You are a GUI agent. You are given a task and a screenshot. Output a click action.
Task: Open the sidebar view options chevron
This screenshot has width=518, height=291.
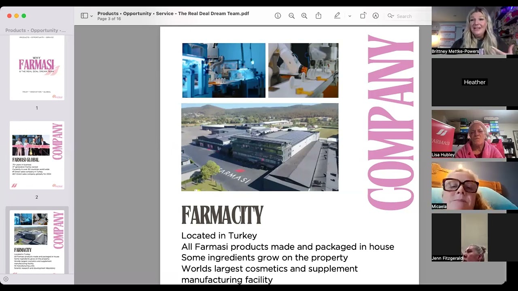click(91, 16)
